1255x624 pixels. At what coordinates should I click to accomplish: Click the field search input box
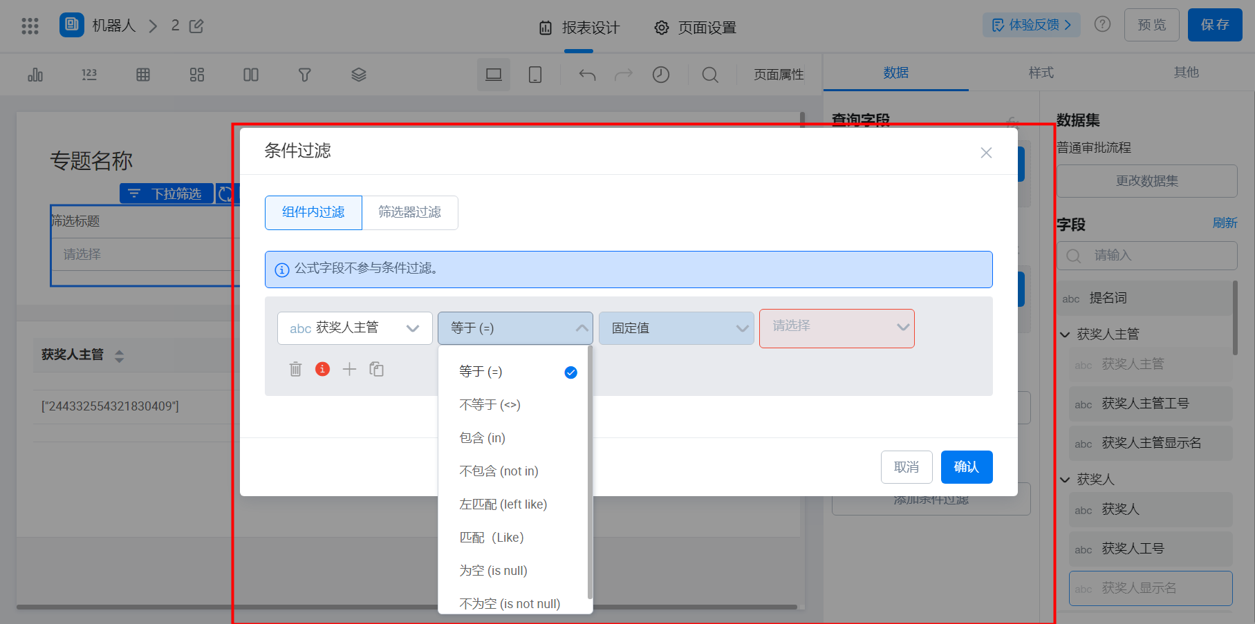click(1155, 256)
